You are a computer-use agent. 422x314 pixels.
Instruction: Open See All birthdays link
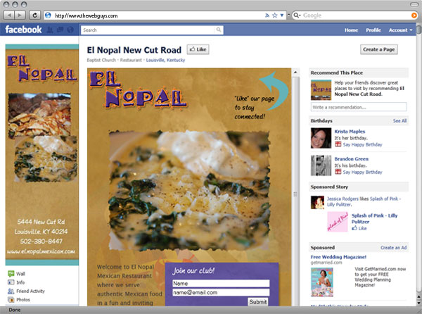[399, 120]
